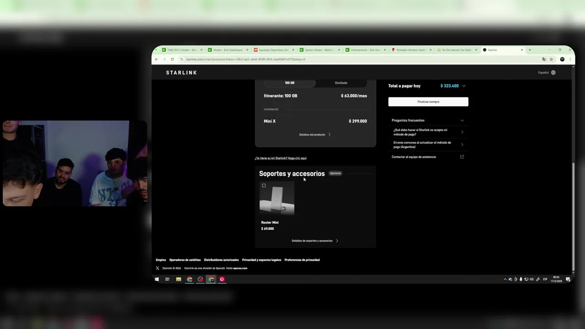Open the Windows Start menu
Screen dimensions: 585x329
[x=157, y=279]
